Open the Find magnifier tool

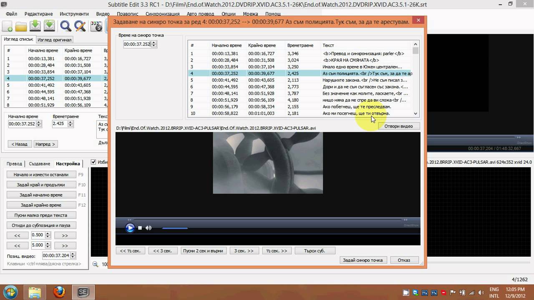[x=65, y=26]
